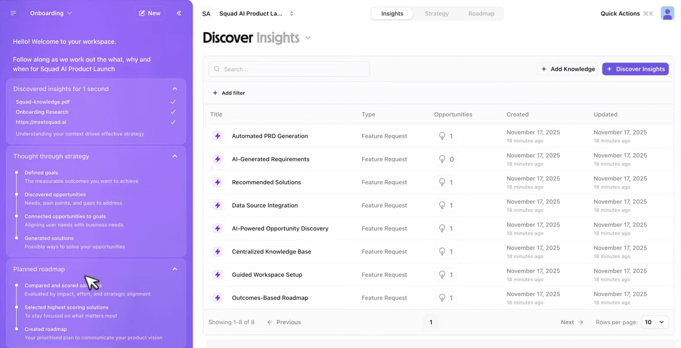Click the search magnifier icon
681x348 pixels.
click(x=217, y=69)
